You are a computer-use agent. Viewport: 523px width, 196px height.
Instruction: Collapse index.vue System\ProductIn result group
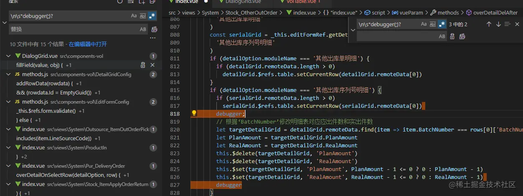pyautogui.click(x=9, y=148)
